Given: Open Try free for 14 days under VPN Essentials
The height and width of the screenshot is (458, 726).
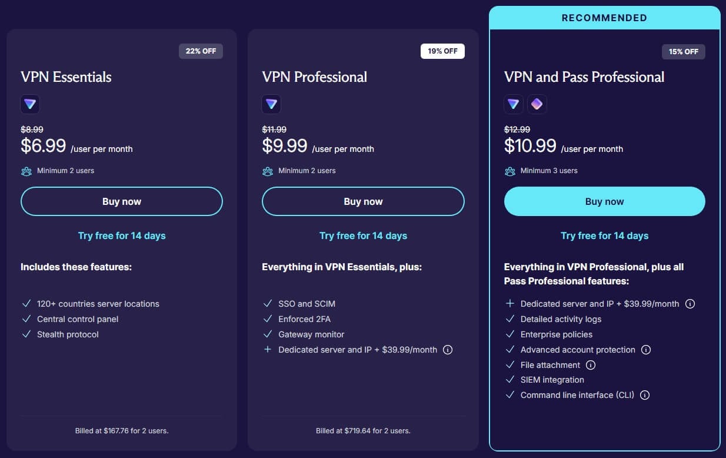Looking at the screenshot, I should point(121,235).
